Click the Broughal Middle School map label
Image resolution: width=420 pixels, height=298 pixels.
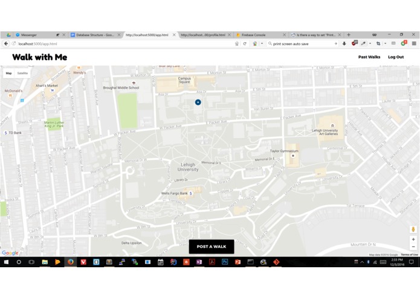coord(121,87)
